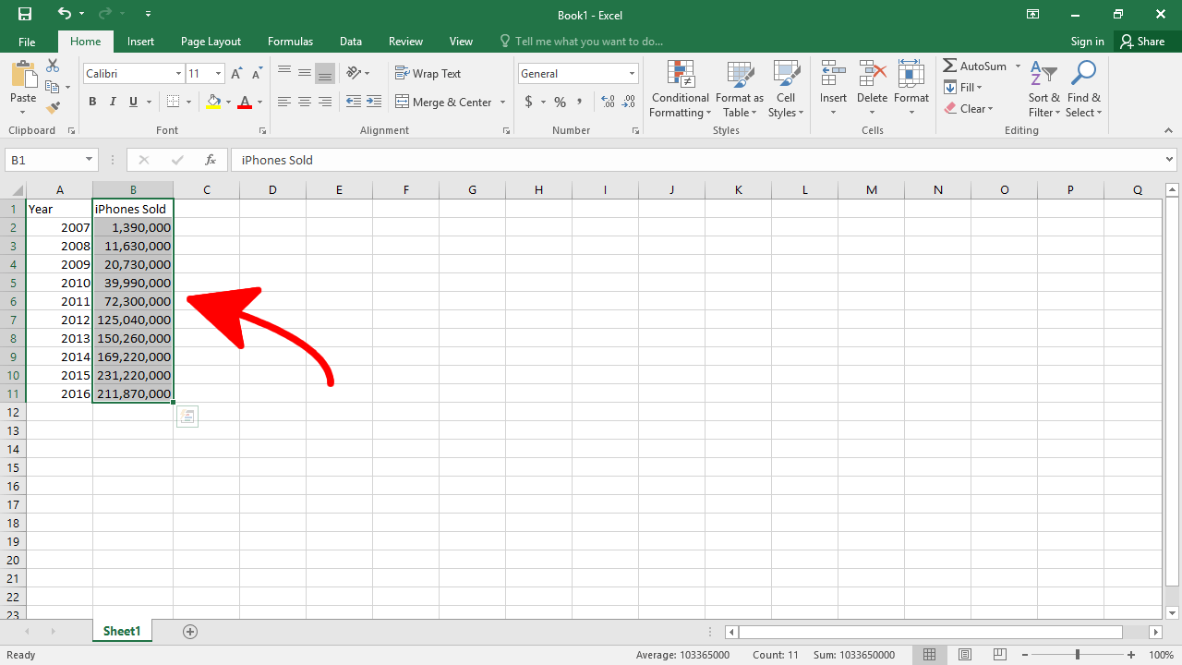Click Decrease Decimal icon
This screenshot has height=665, width=1182.
(x=629, y=102)
